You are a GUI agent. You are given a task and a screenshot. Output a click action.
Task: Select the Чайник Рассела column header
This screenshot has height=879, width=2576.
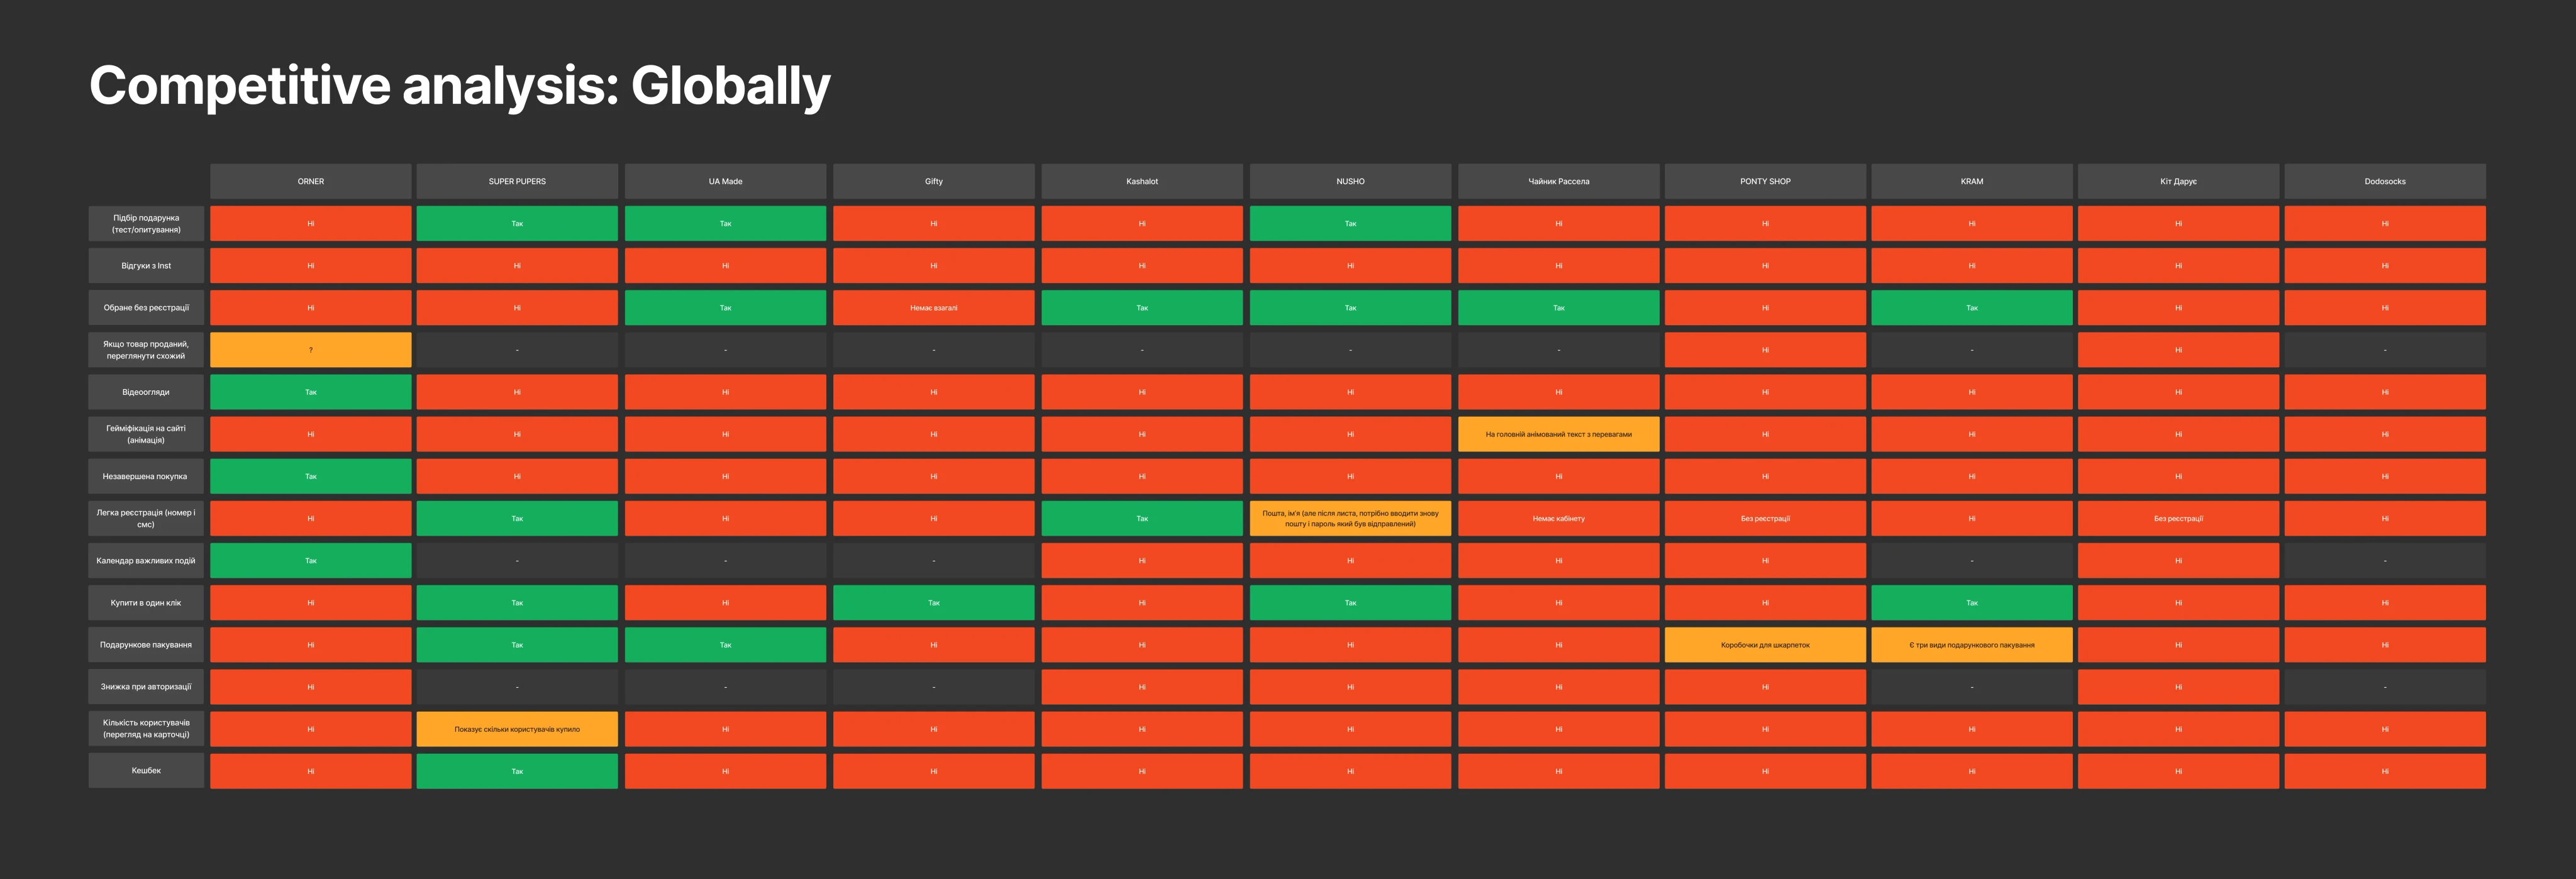click(1559, 181)
